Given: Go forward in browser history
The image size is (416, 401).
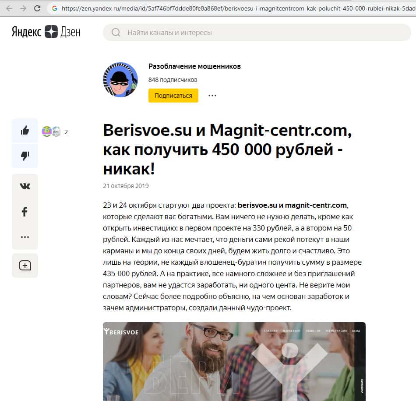Looking at the screenshot, I should point(23,8).
